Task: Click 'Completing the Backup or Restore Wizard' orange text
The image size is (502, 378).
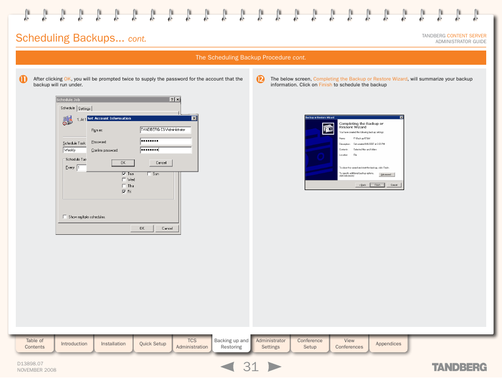Action: tap(360, 79)
